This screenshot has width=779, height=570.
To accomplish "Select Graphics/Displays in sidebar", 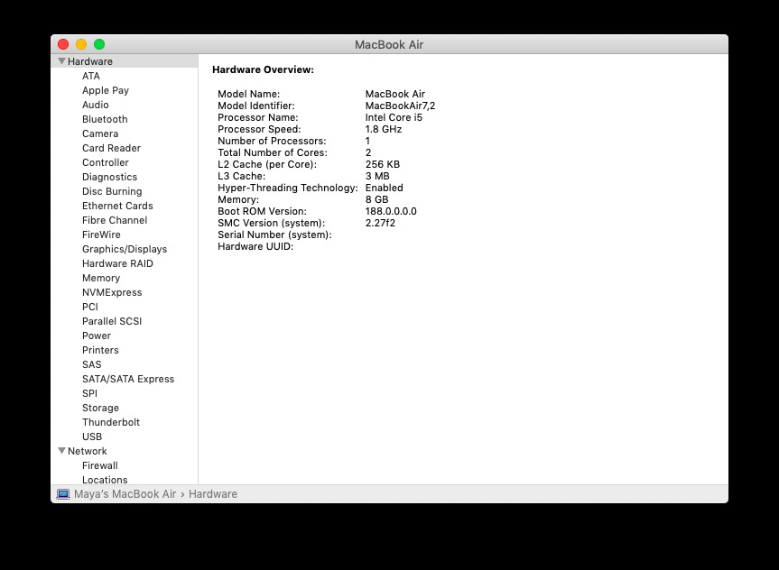I will click(x=124, y=249).
